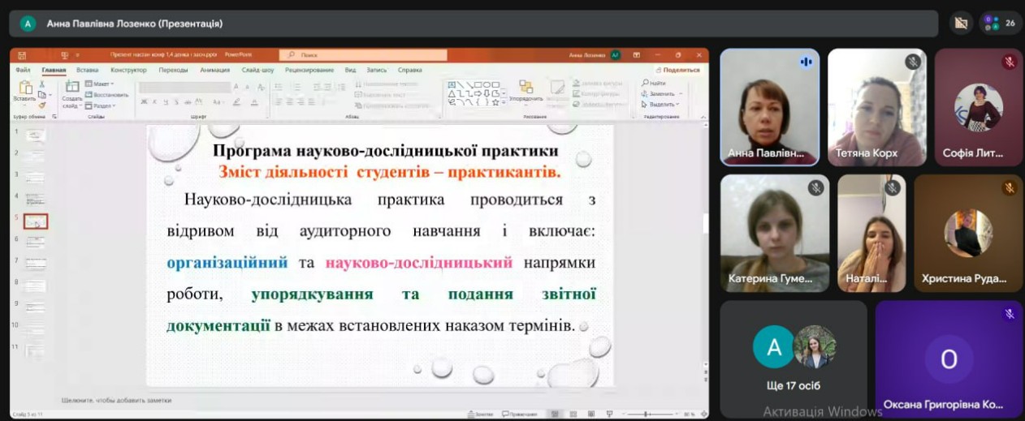
Task: Open the participants count (26) button
Action: (x=1000, y=24)
